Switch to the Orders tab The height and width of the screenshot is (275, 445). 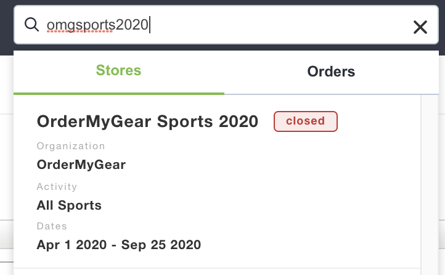pos(331,72)
